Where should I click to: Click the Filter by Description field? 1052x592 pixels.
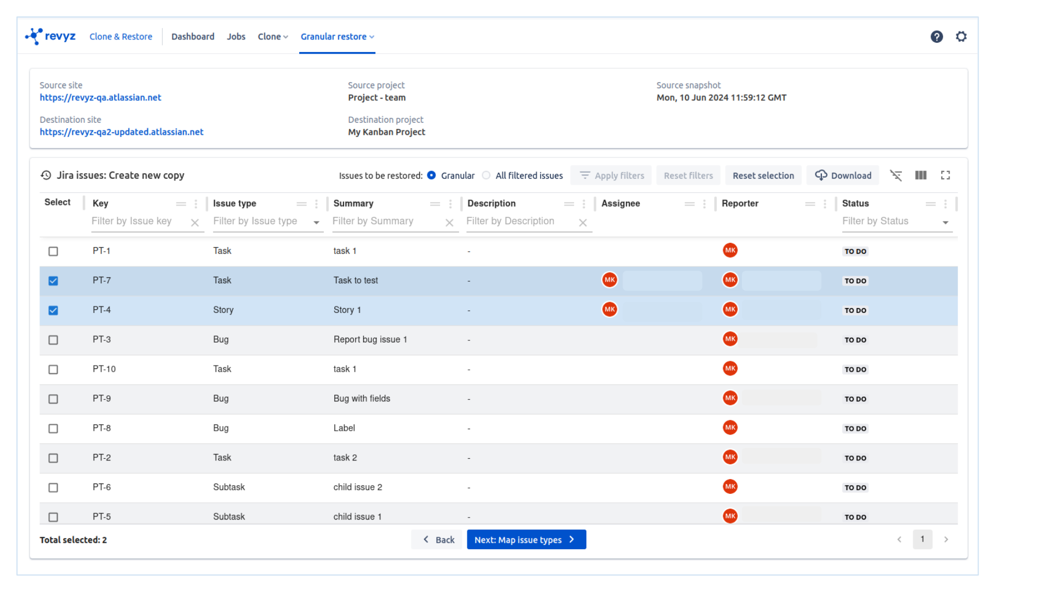[x=521, y=221]
